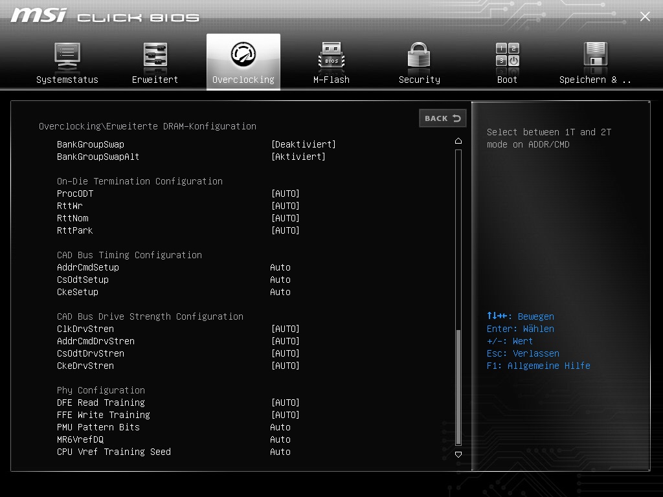663x497 pixels.
Task: Switch to the M-Flash tab label
Action: point(331,80)
